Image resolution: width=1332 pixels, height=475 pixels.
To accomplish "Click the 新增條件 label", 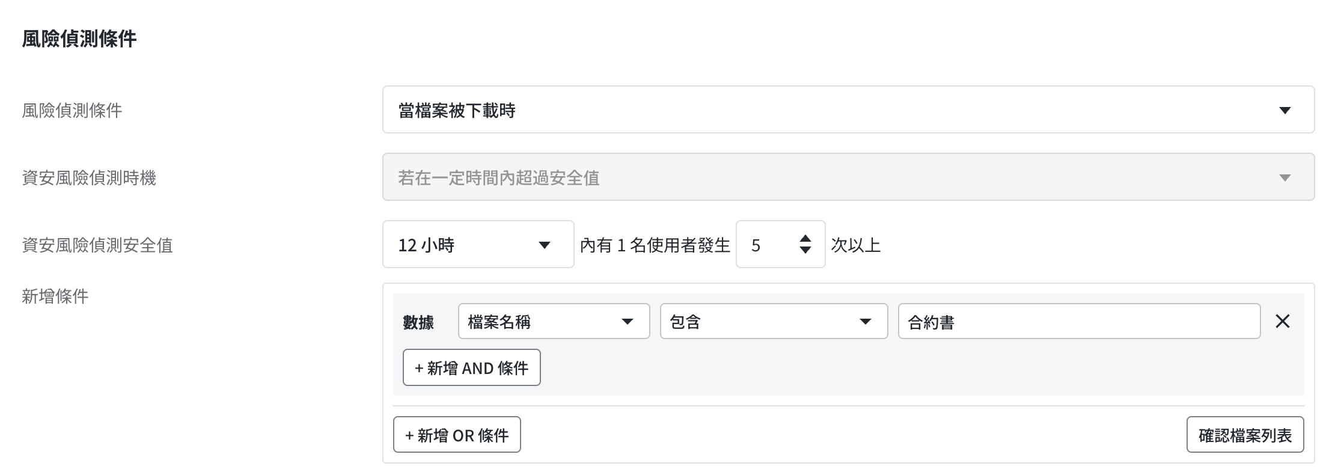I will [55, 296].
